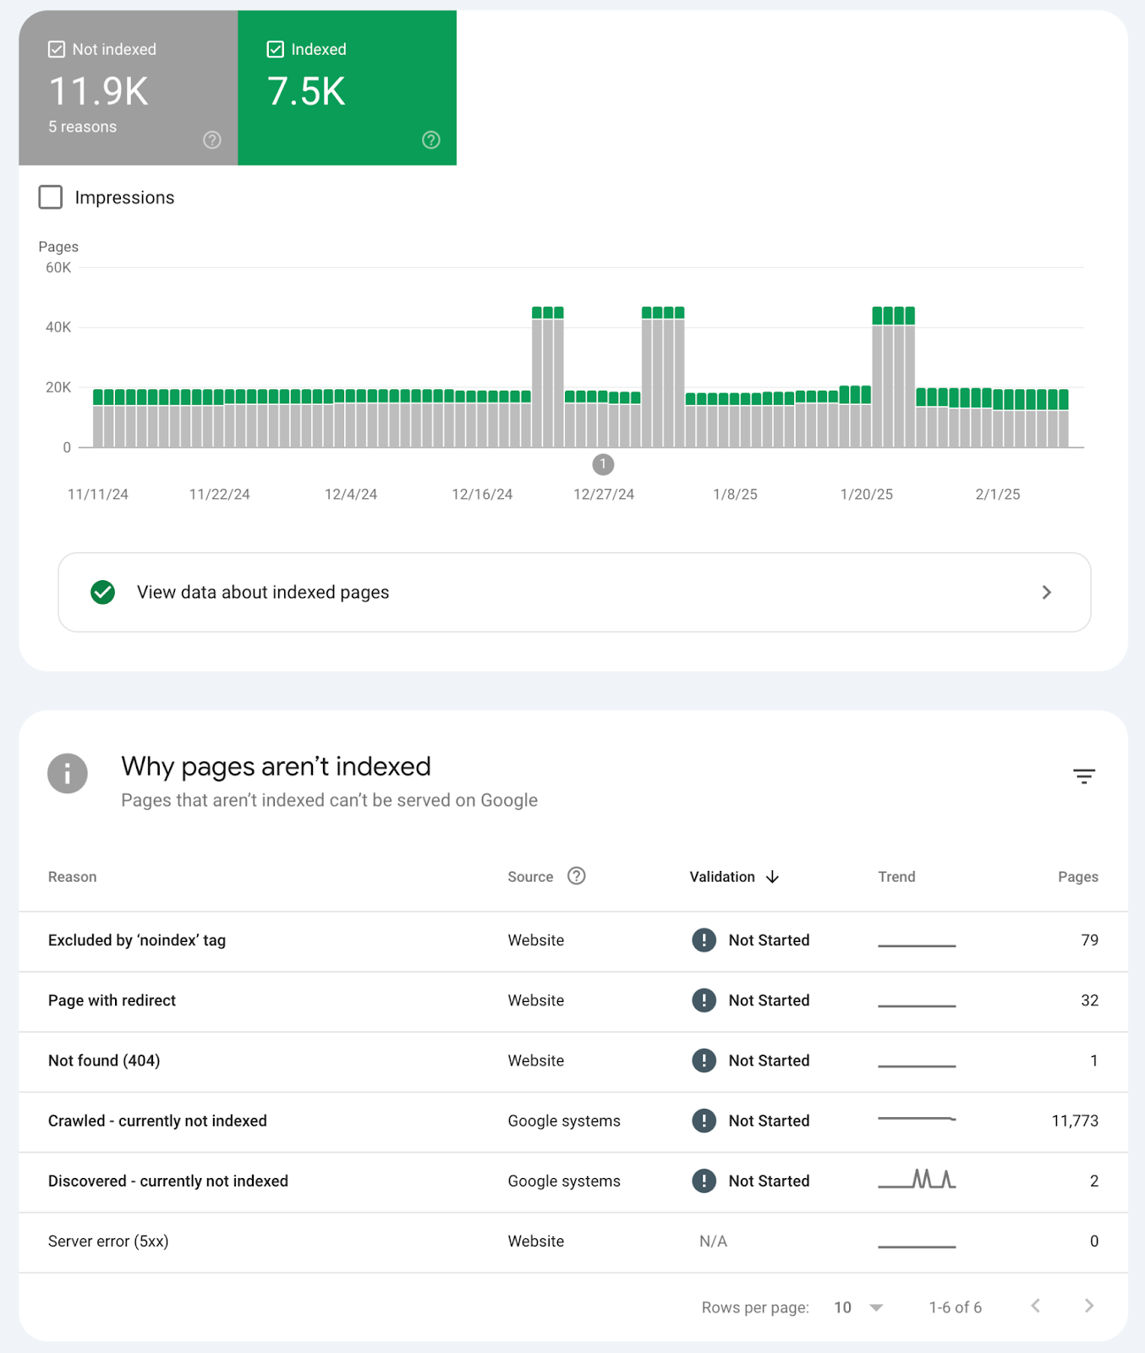The width and height of the screenshot is (1145, 1353).
Task: Click View data about indexed pages
Action: point(263,592)
